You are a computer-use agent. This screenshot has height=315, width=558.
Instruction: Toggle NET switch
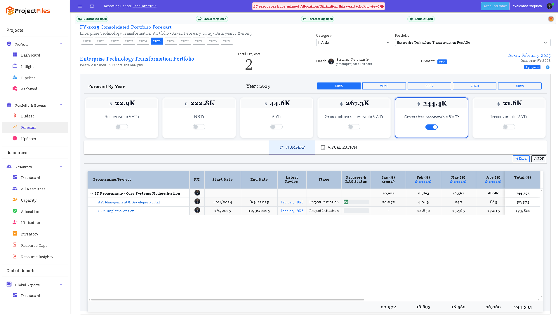pos(199,127)
